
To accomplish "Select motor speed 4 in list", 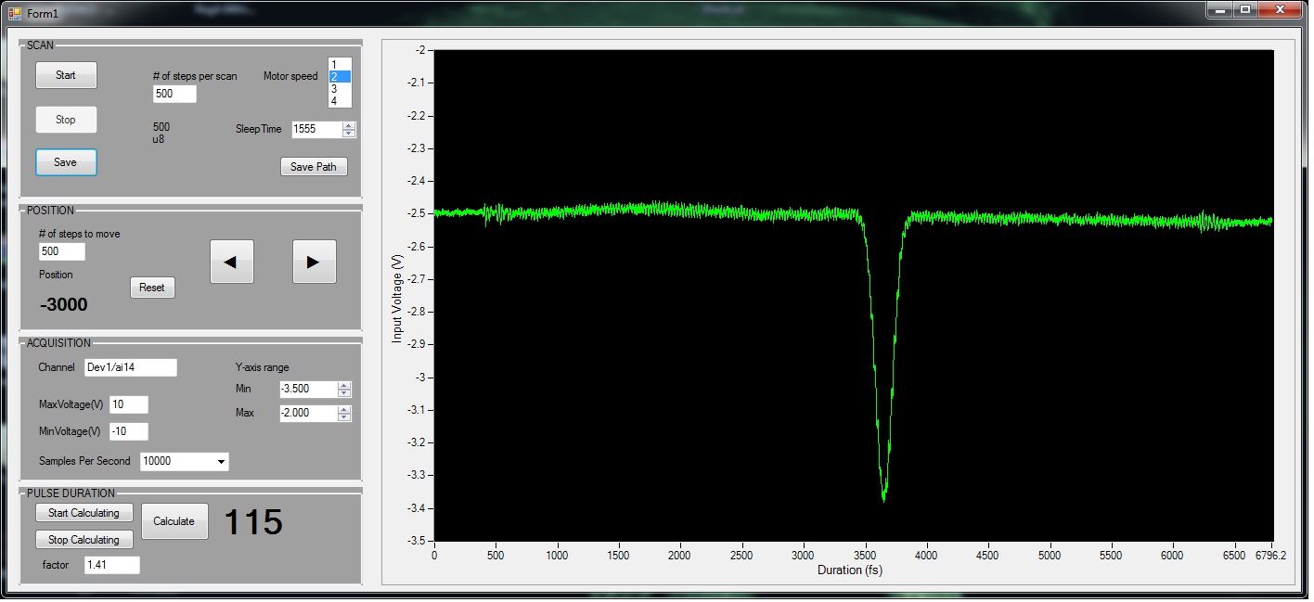I will (340, 100).
